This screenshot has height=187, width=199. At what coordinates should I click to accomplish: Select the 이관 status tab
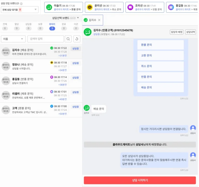(76, 27)
